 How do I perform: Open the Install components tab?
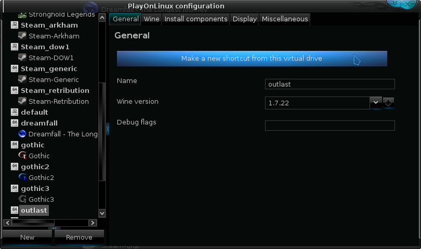pos(196,19)
